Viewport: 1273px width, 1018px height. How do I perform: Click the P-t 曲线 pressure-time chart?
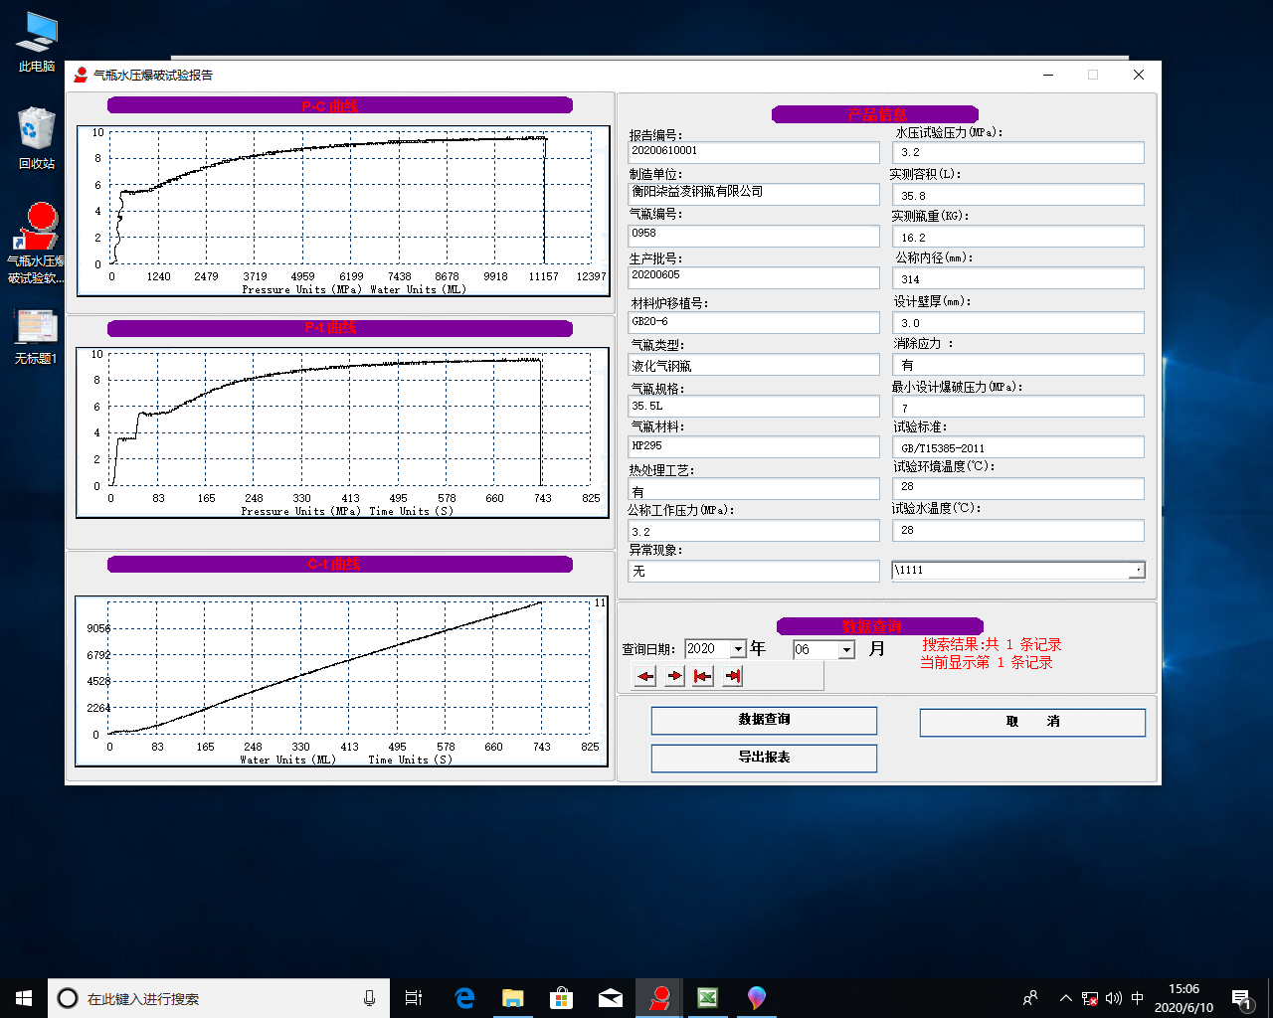[x=343, y=432]
